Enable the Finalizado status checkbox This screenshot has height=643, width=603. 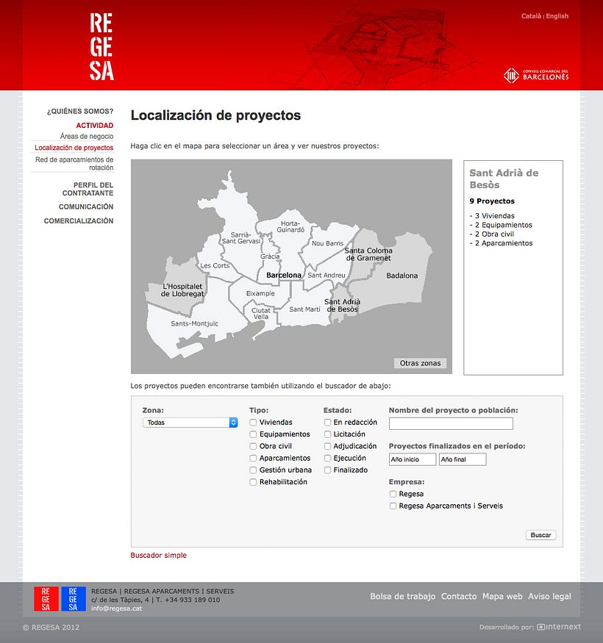coord(327,470)
